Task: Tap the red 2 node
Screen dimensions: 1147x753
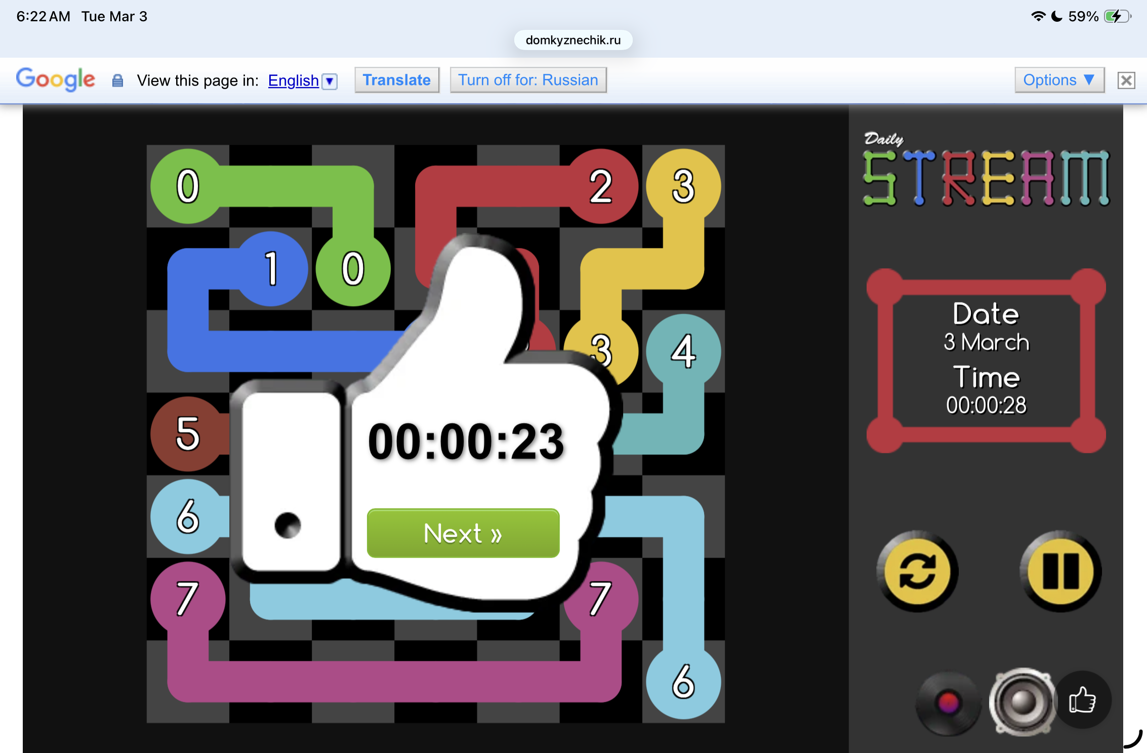Action: 601,186
